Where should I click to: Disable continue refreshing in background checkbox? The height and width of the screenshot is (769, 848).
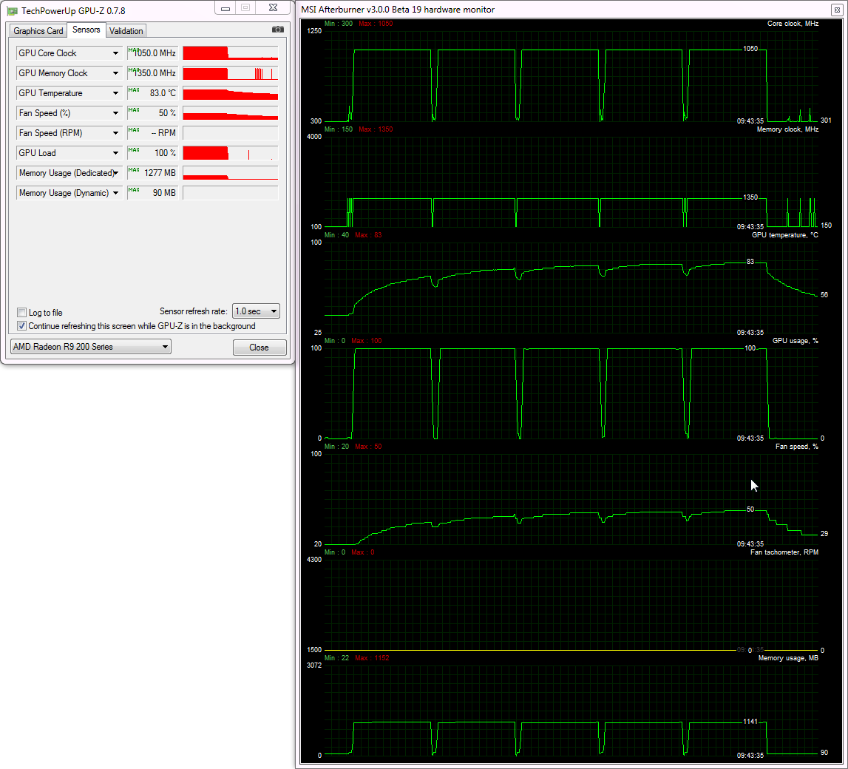22,326
